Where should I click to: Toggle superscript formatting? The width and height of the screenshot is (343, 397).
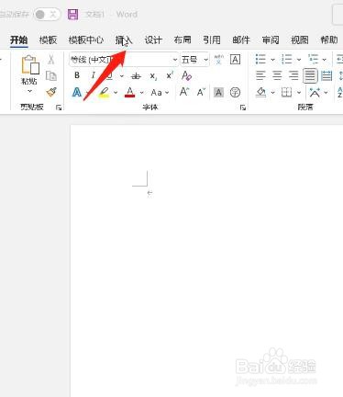(170, 75)
